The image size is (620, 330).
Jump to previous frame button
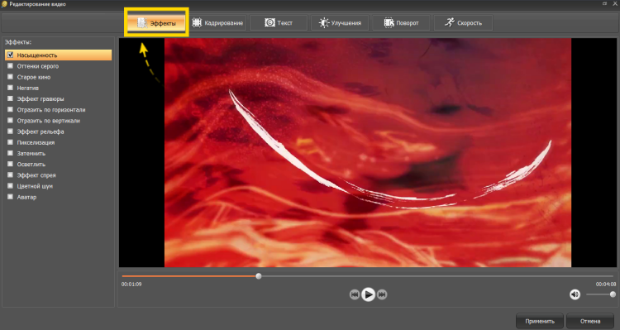click(x=355, y=294)
